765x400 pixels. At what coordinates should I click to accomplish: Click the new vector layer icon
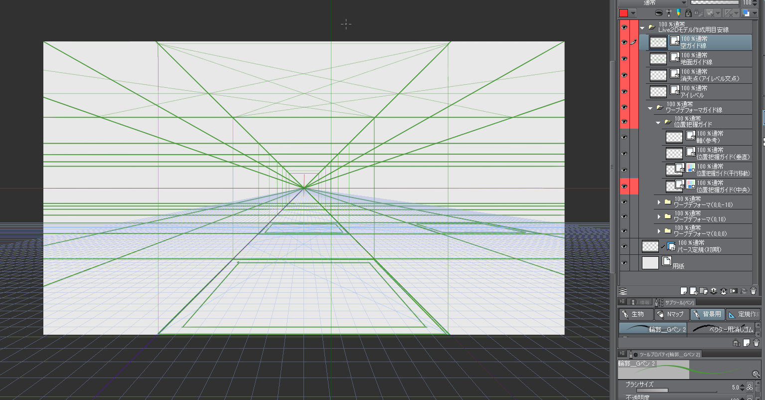[x=694, y=291]
